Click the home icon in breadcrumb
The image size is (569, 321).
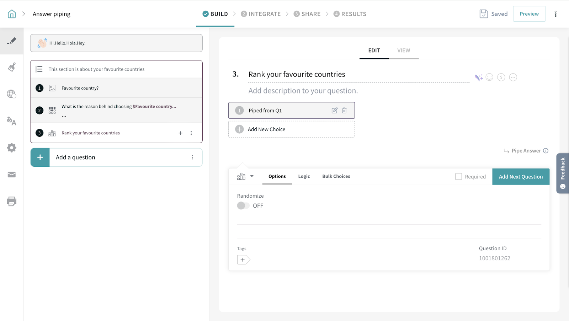click(x=12, y=14)
